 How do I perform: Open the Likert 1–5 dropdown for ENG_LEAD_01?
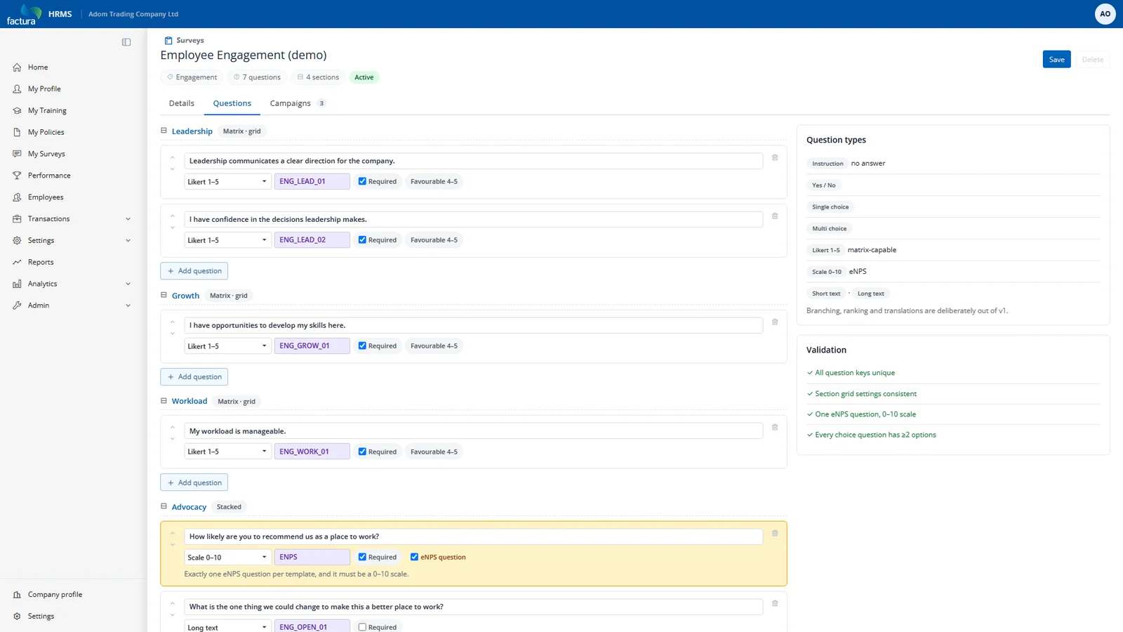(227, 181)
